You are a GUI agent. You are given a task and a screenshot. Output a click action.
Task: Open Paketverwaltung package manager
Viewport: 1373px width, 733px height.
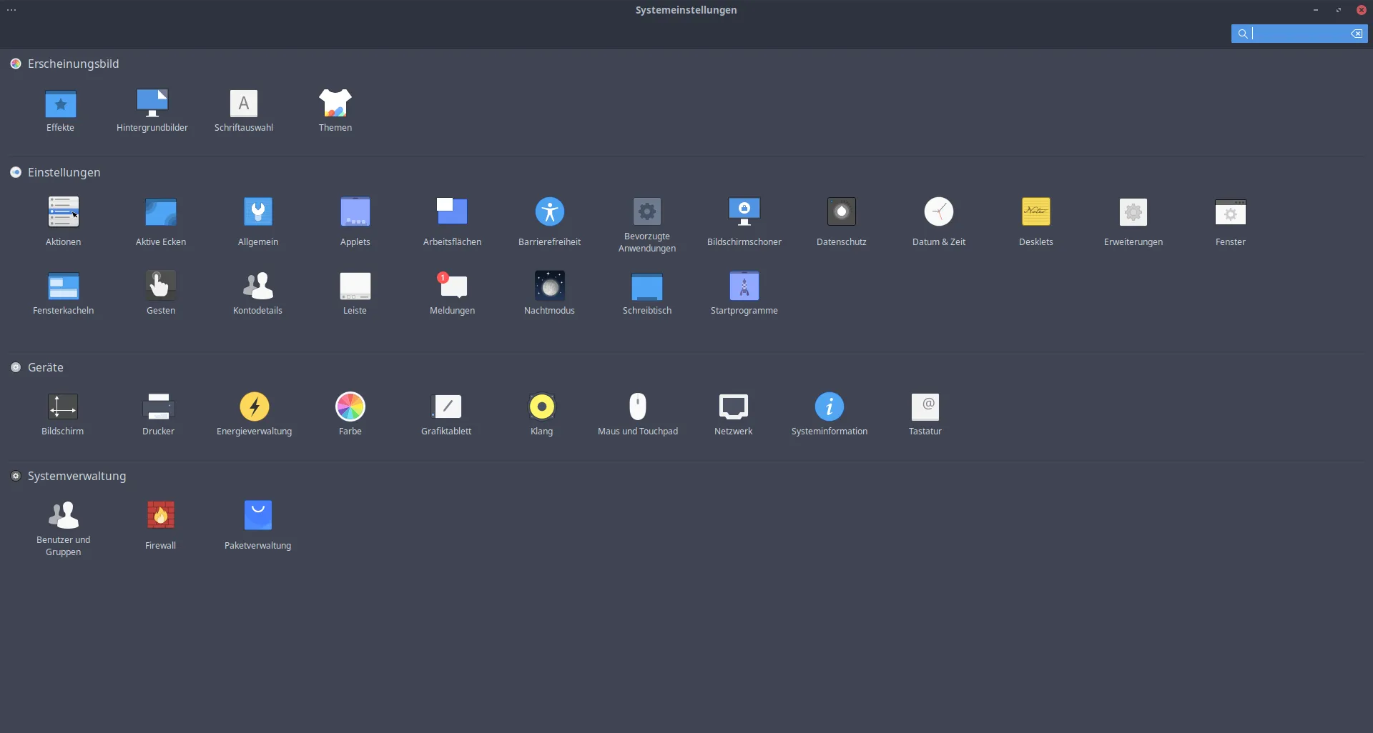click(257, 516)
